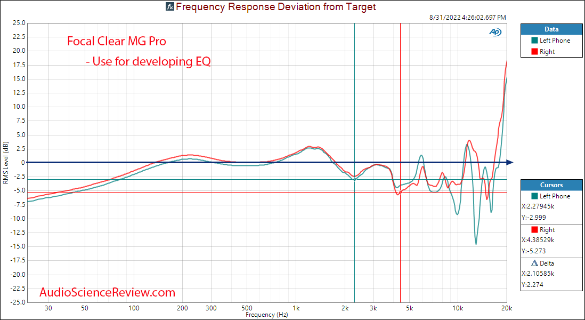Click the teal cursor marker on the Left Phone curve

click(x=354, y=180)
